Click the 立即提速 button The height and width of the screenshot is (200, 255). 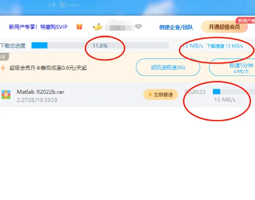coord(161,95)
